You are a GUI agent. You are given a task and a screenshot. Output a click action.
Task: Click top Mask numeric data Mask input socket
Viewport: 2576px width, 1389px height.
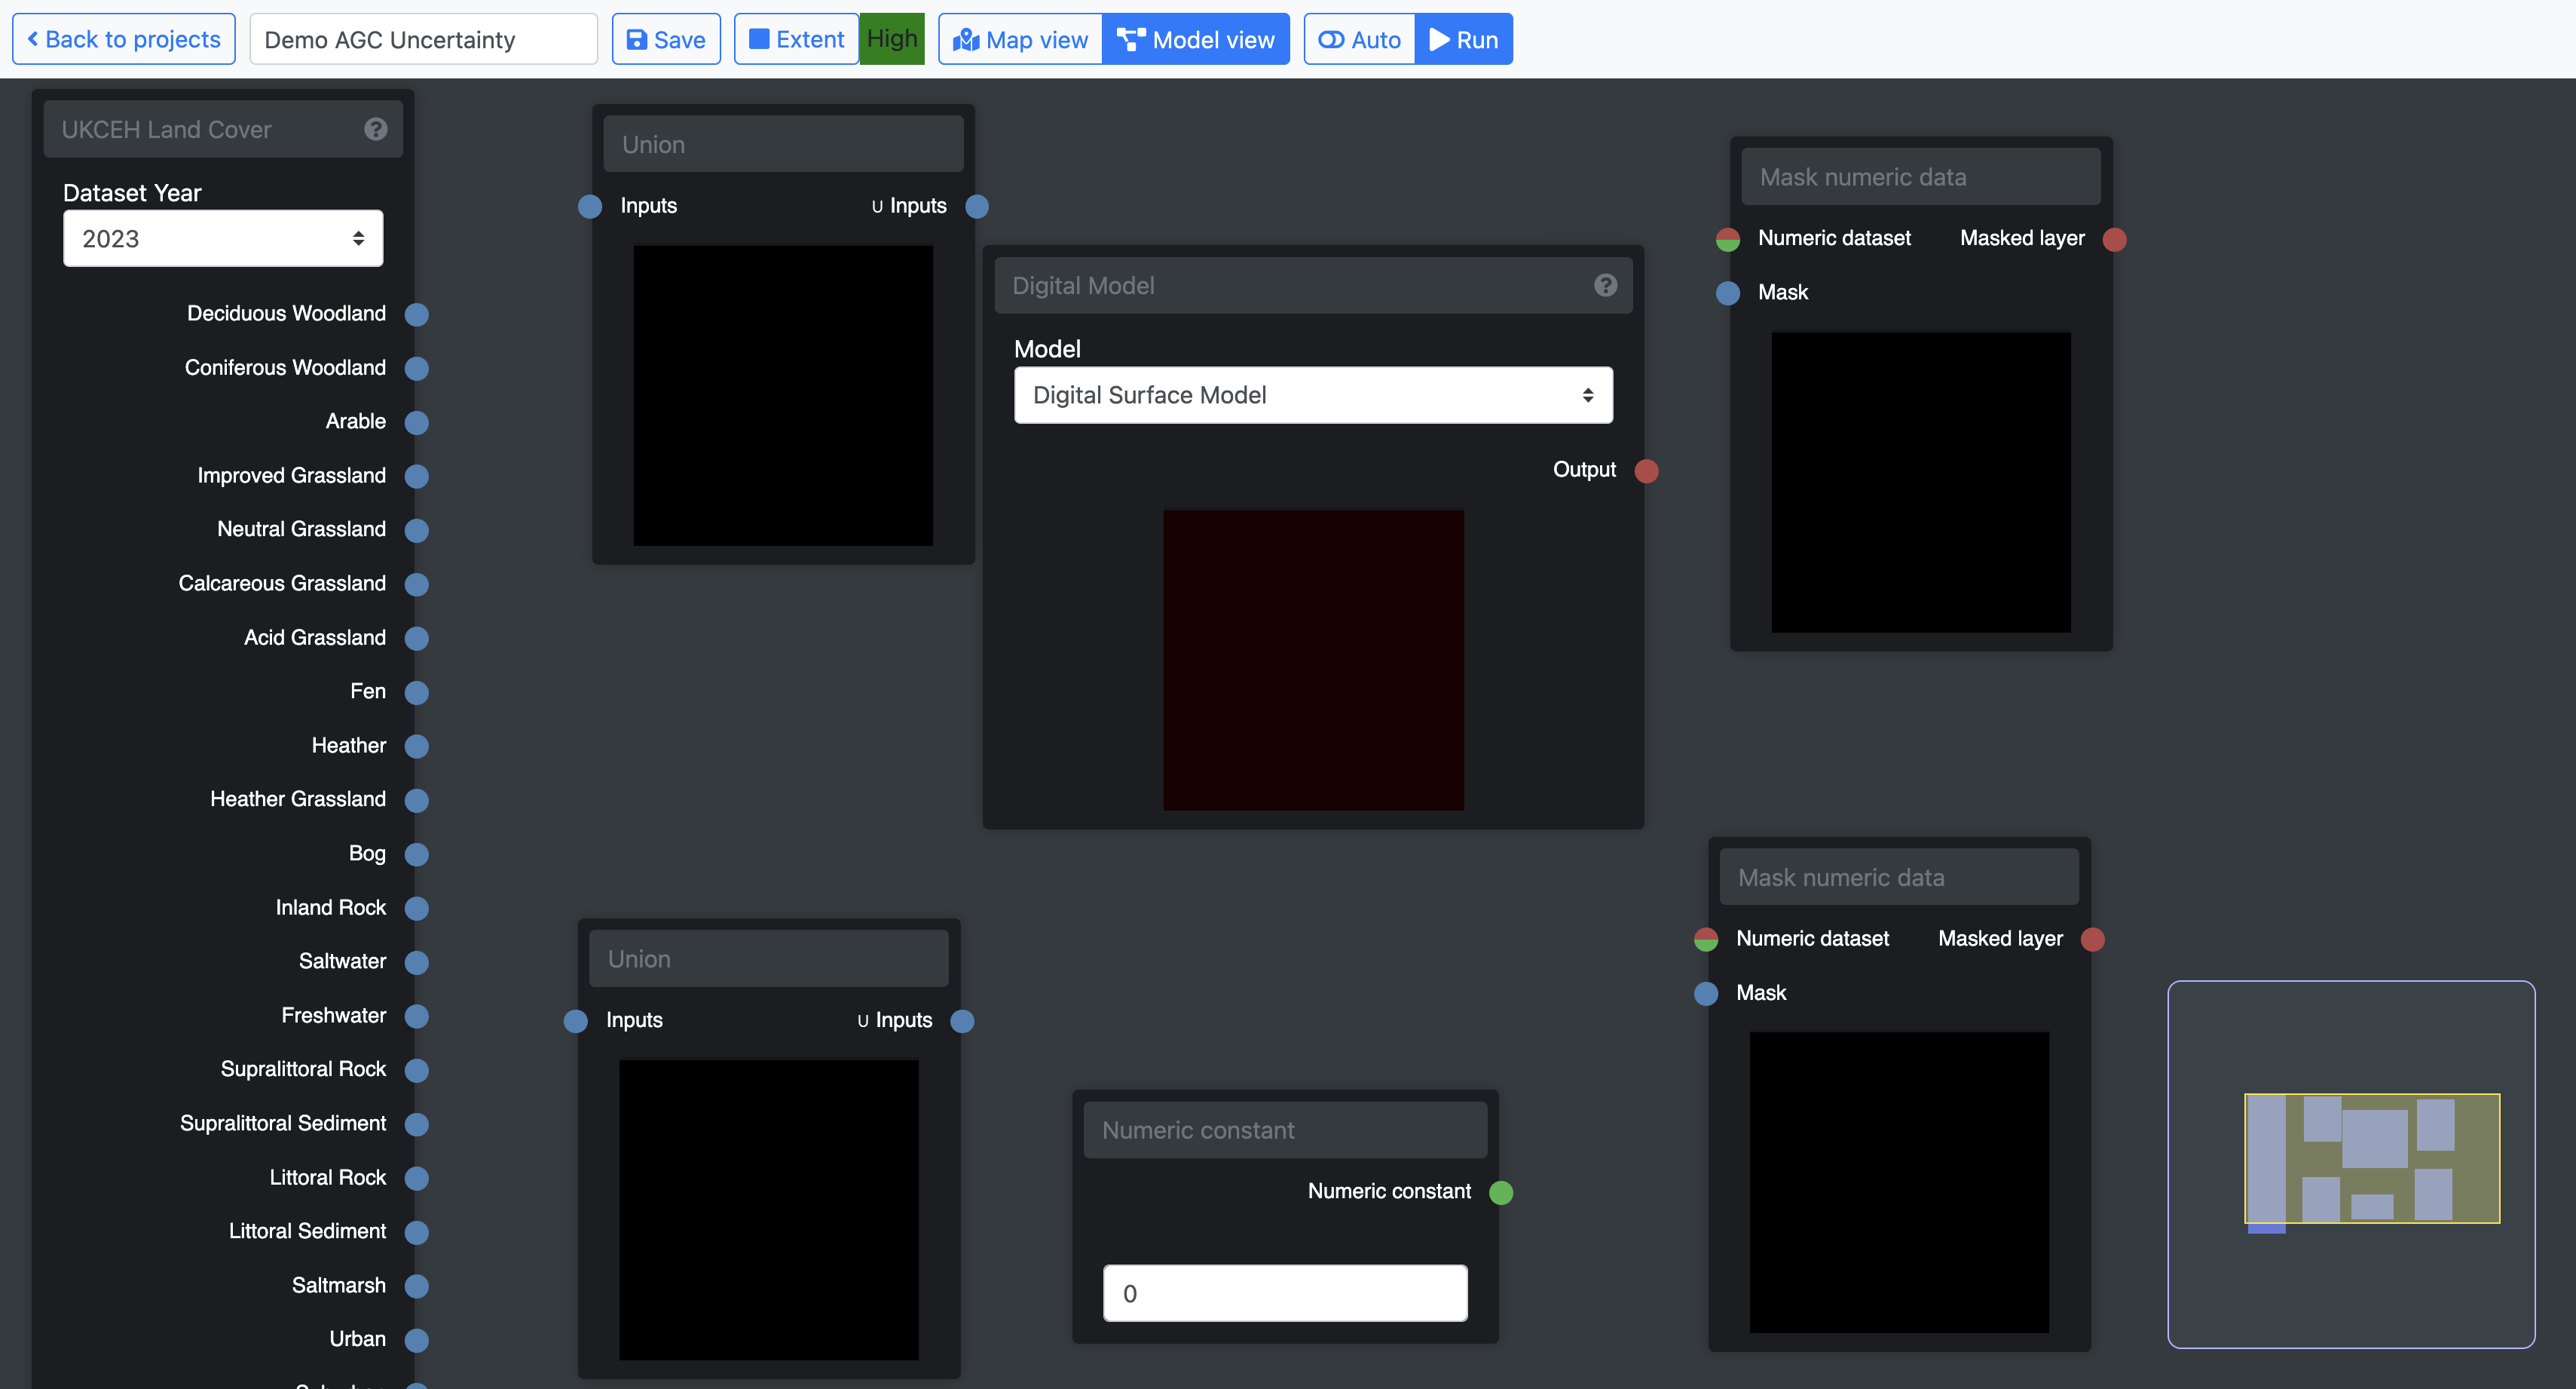(1727, 293)
